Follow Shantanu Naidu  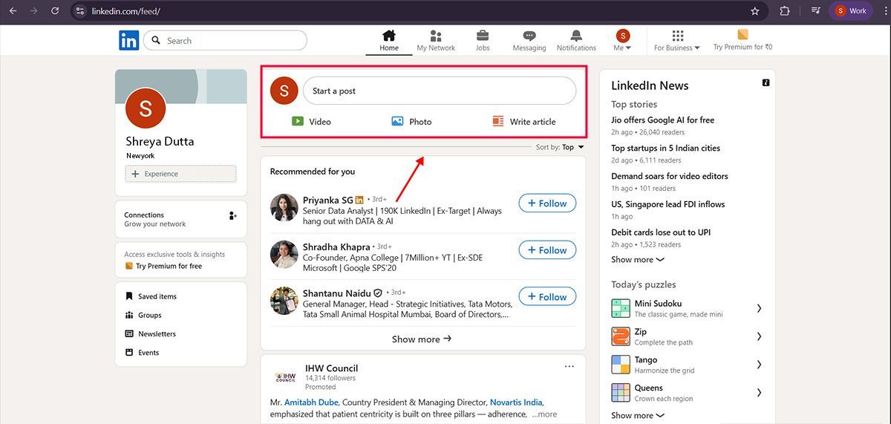[547, 297]
